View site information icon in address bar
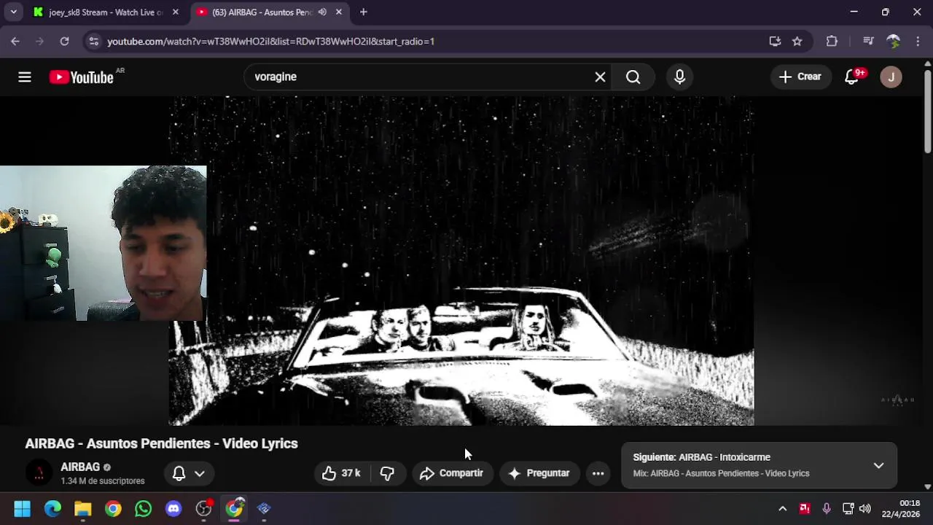This screenshot has width=933, height=525. (x=93, y=42)
